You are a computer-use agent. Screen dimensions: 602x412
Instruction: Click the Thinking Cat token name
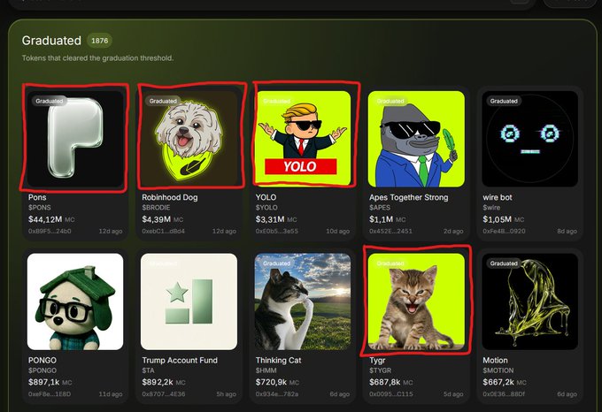[278, 360]
